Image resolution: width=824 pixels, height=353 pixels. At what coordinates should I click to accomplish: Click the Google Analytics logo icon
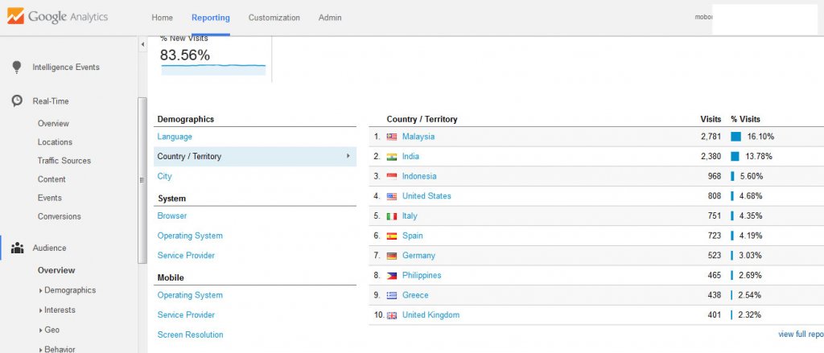point(15,16)
